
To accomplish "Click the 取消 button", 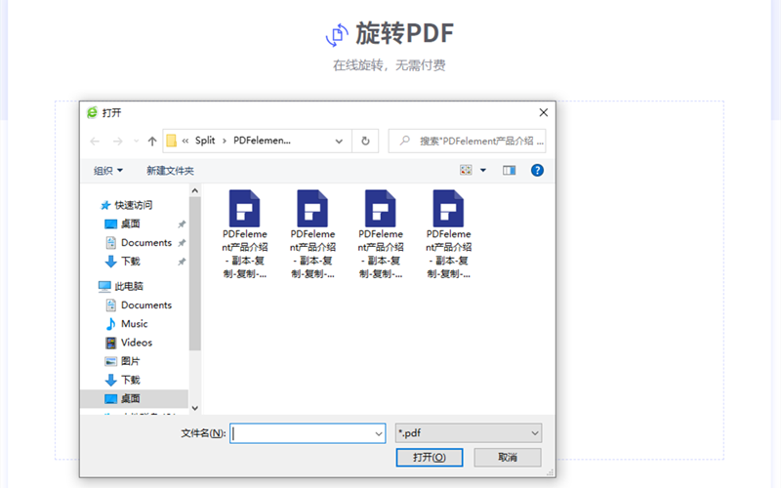I will 507,457.
